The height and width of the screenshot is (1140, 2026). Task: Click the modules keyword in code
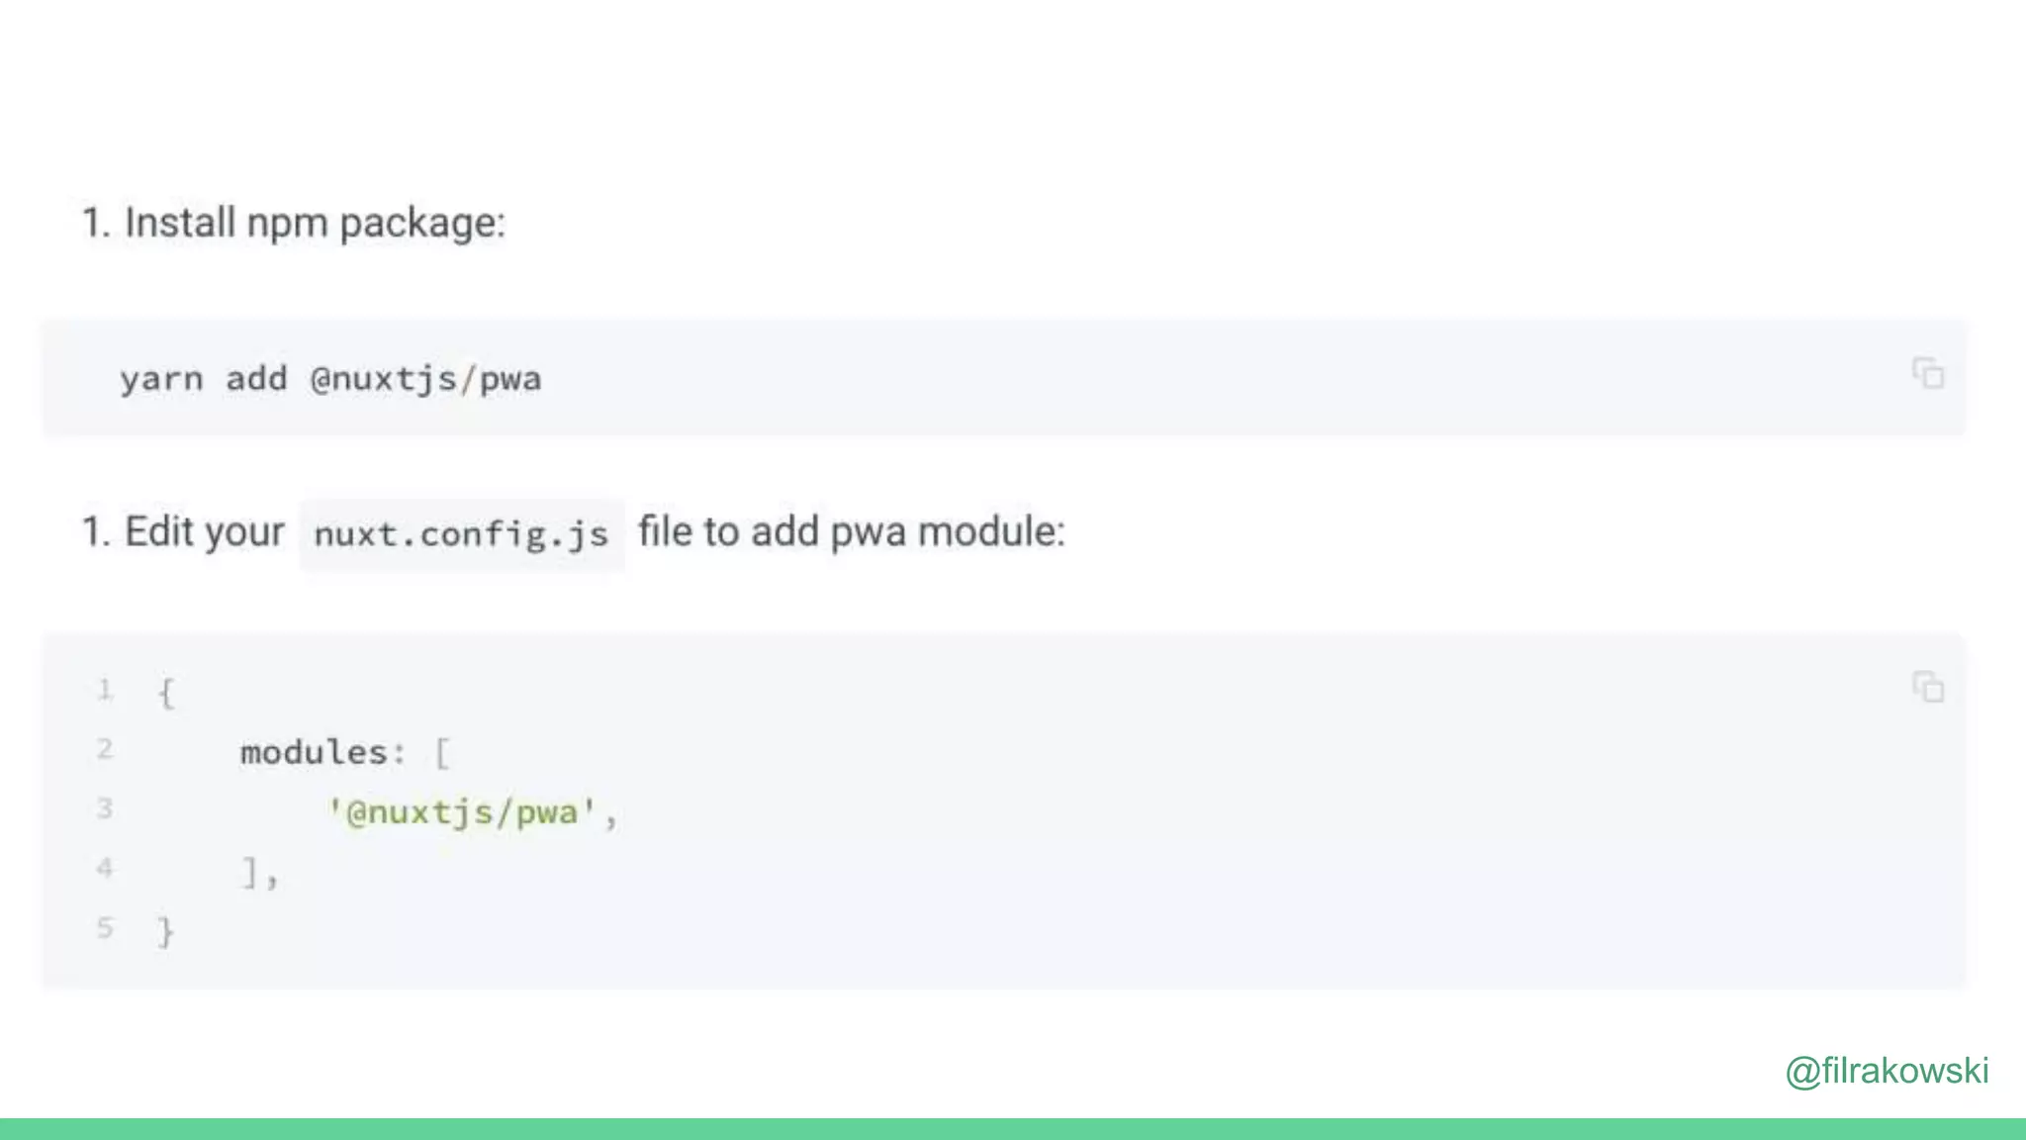(314, 753)
